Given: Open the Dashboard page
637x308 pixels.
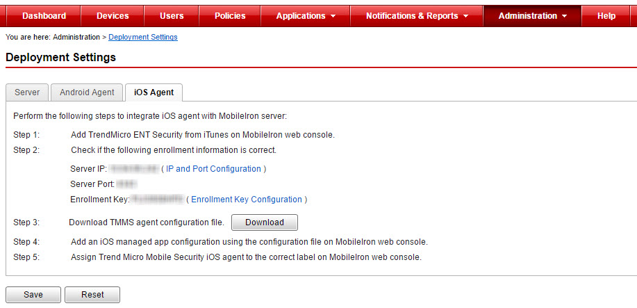Looking at the screenshot, I should [x=44, y=16].
